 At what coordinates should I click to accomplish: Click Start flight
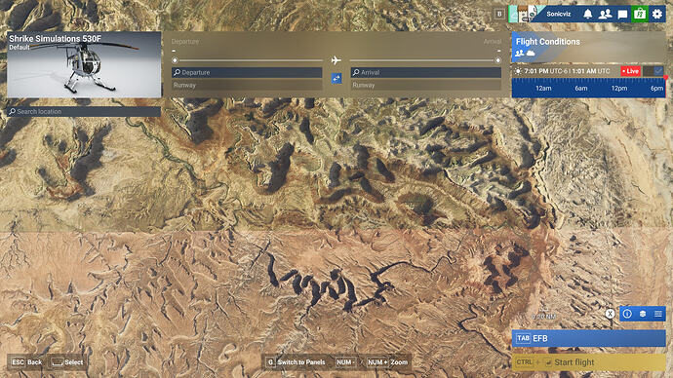coord(588,362)
